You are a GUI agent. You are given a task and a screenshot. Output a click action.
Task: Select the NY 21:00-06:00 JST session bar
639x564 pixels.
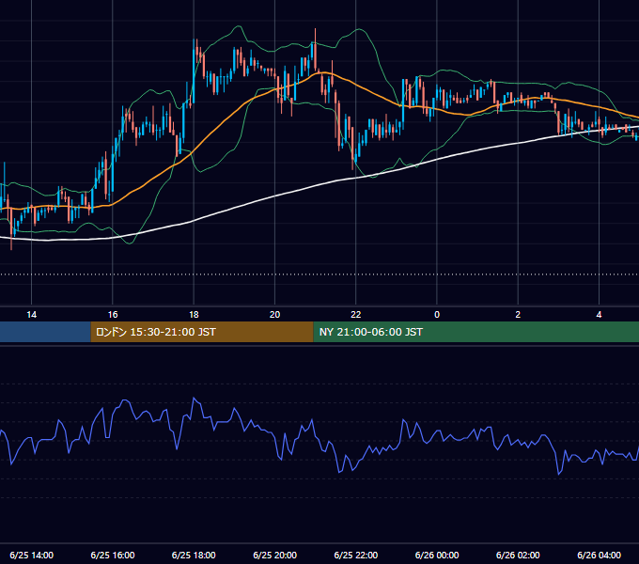pos(476,332)
